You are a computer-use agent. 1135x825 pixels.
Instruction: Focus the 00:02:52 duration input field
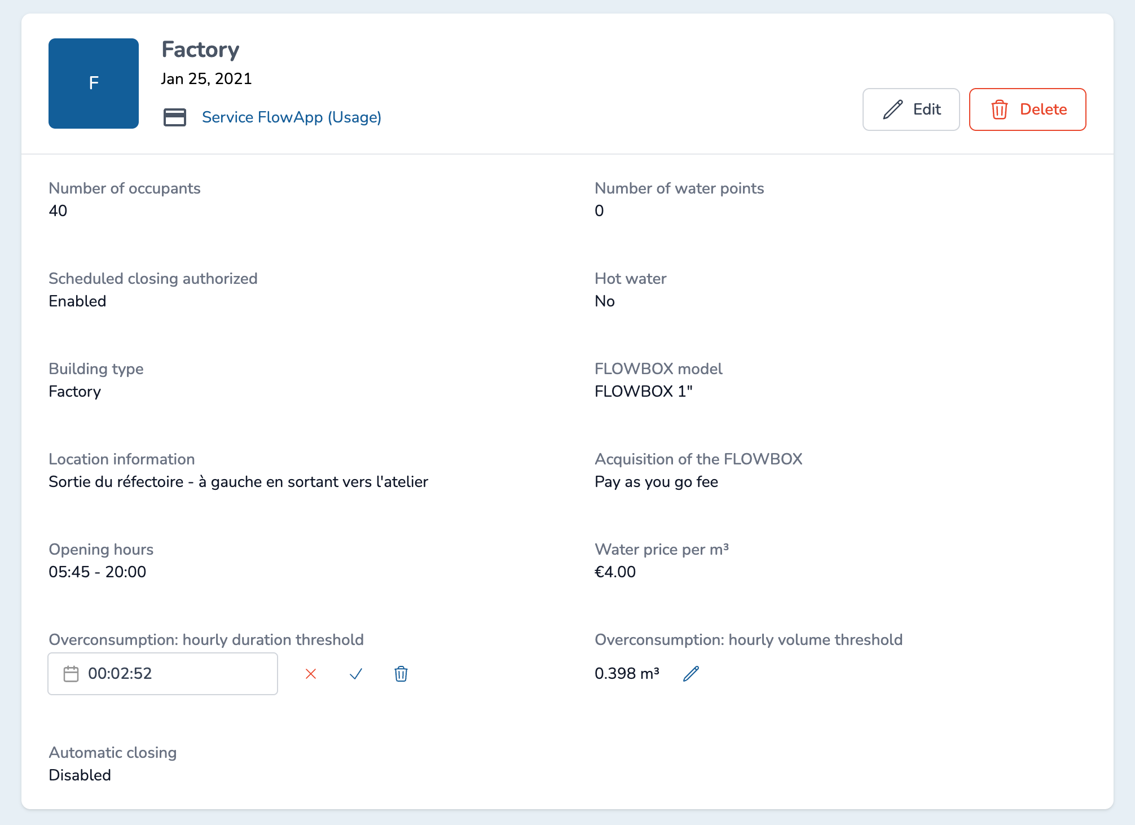click(175, 674)
